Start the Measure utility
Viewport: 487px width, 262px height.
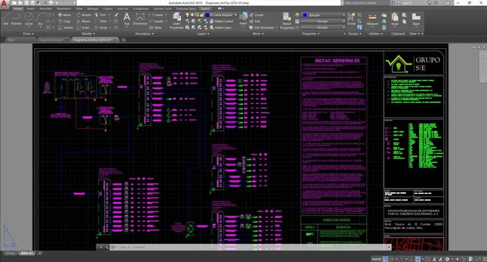pos(372,19)
